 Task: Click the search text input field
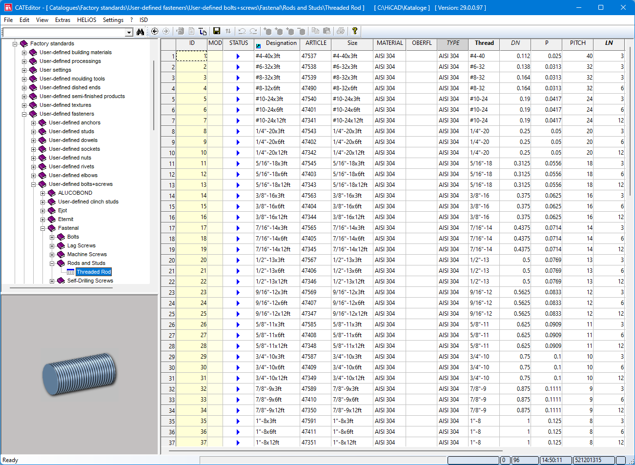[63, 32]
